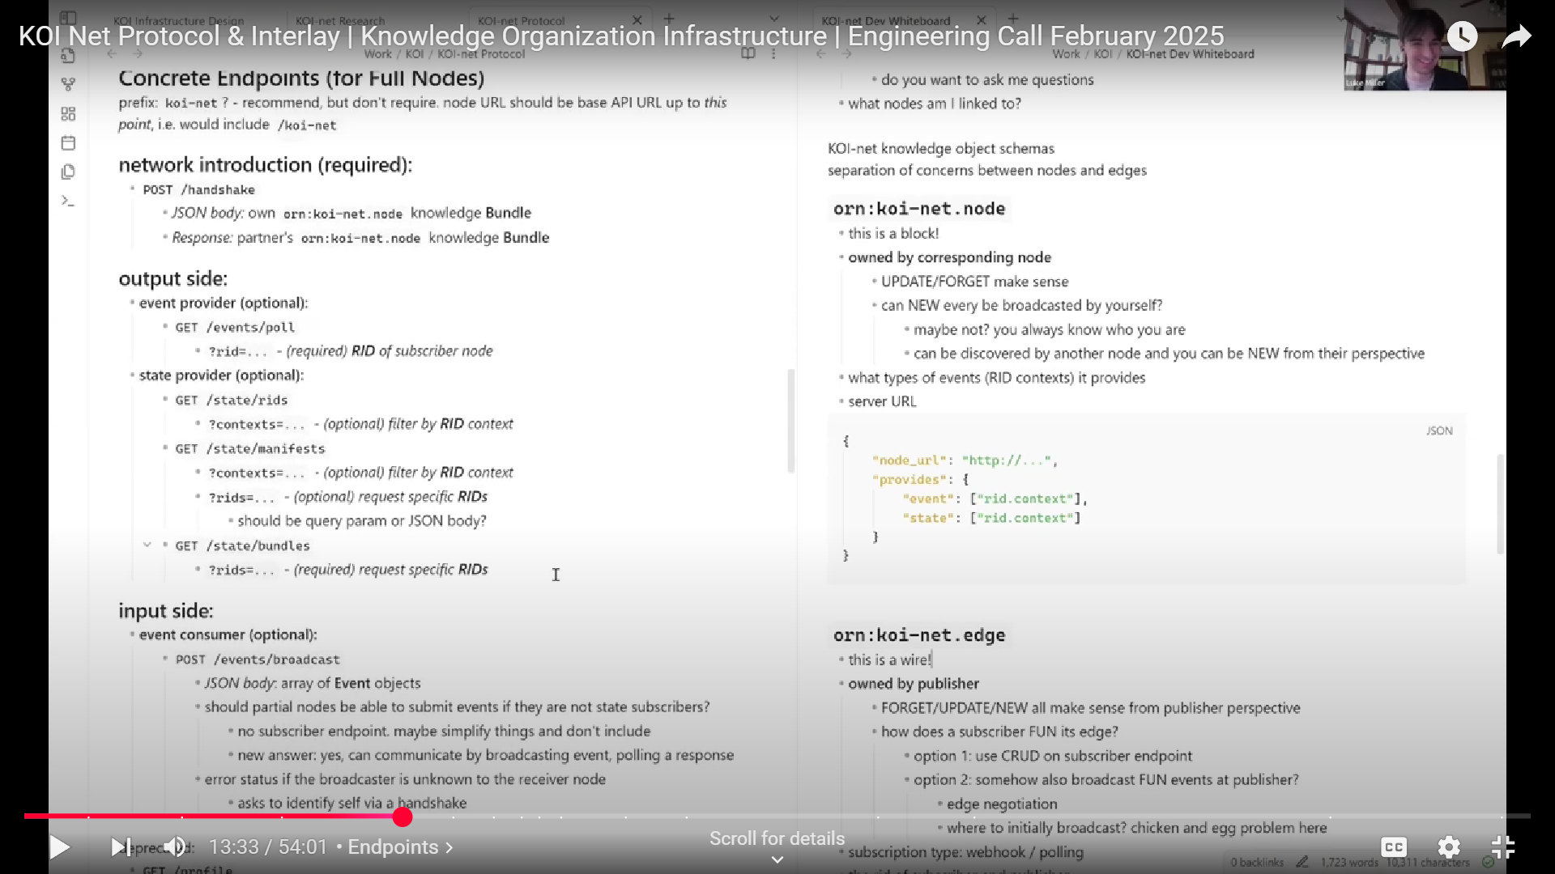Open the terminal icon in the sidebar
This screenshot has width=1555, height=874.
click(x=69, y=201)
